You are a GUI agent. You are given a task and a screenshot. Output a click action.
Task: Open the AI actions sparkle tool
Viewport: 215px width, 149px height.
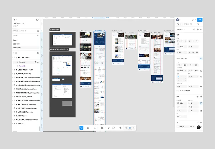(120, 128)
